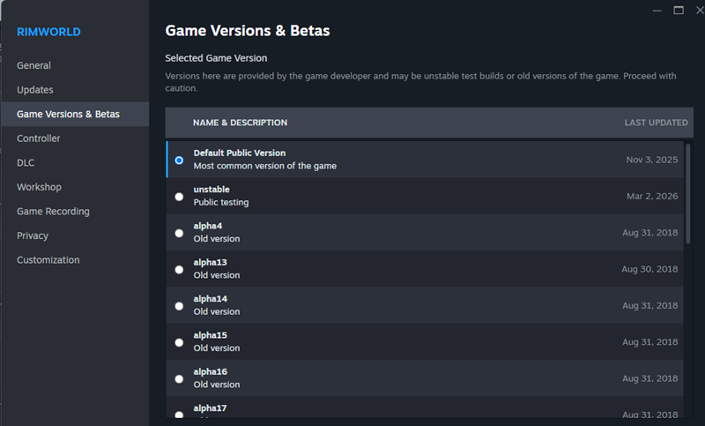Viewport: 705px width, 426px height.
Task: Click the alpha16 version name
Action: pyautogui.click(x=210, y=371)
